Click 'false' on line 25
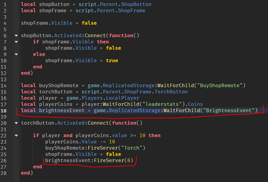The height and width of the screenshot is (182, 268). coord(114,154)
